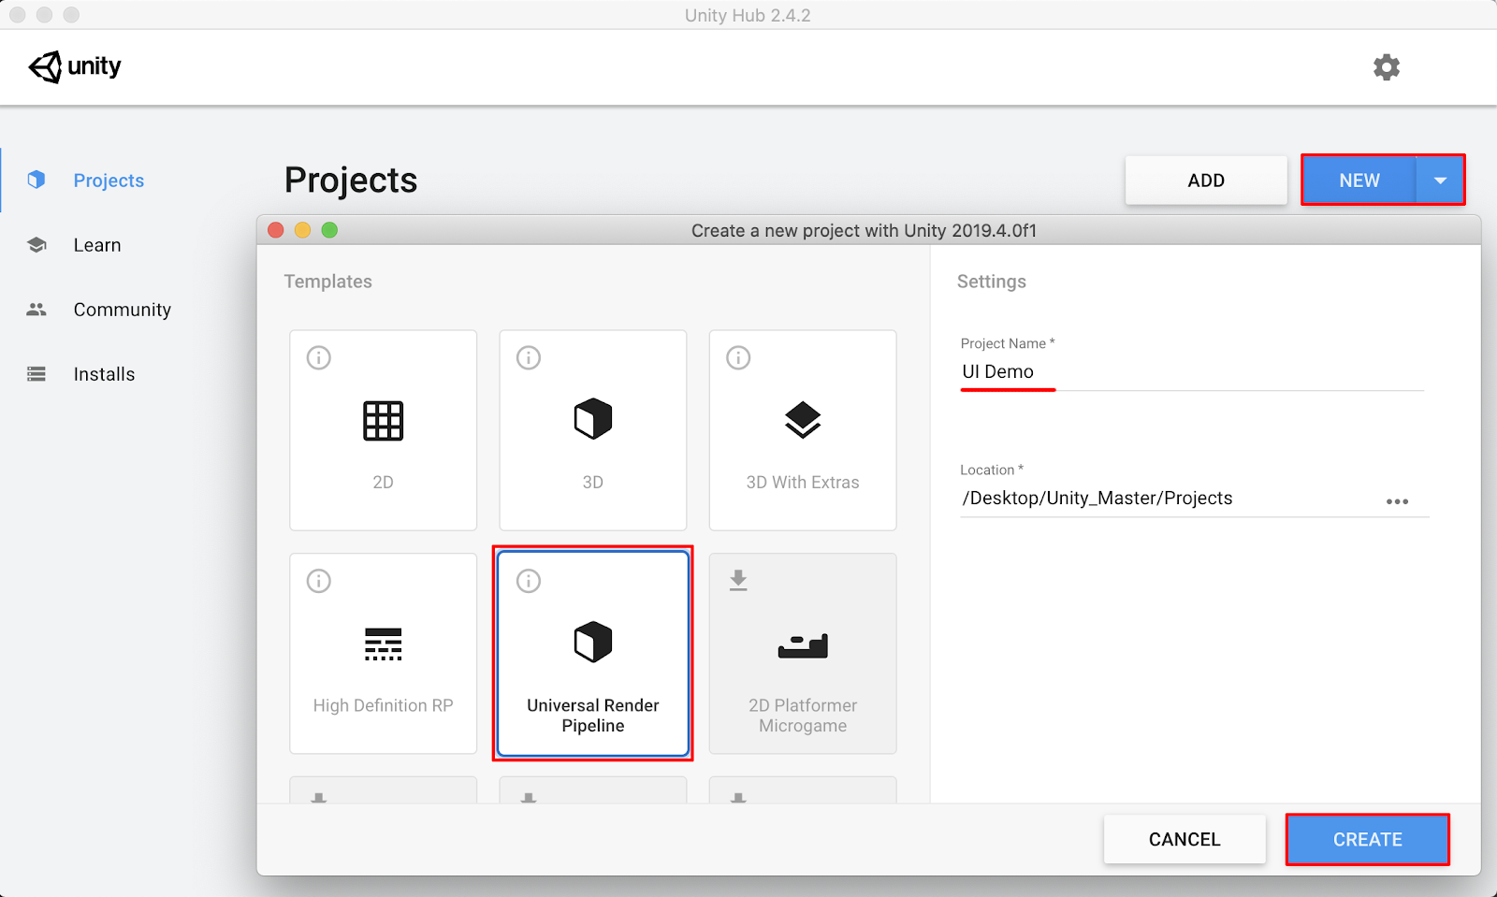The image size is (1497, 897).
Task: Open the settings gear icon
Action: pyautogui.click(x=1386, y=67)
